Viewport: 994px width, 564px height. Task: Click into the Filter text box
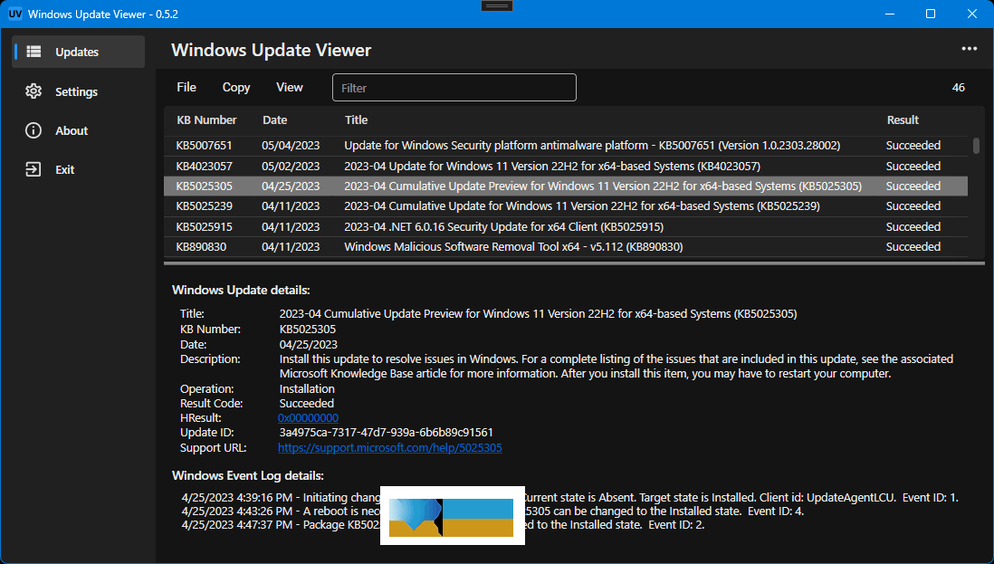tap(454, 88)
